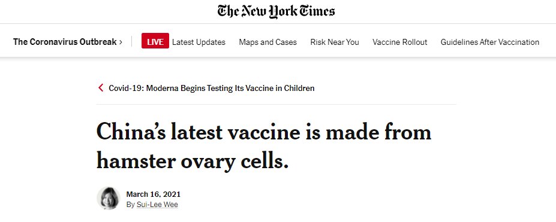The image size is (556, 222).
Task: Select Risk Near You
Action: [335, 42]
